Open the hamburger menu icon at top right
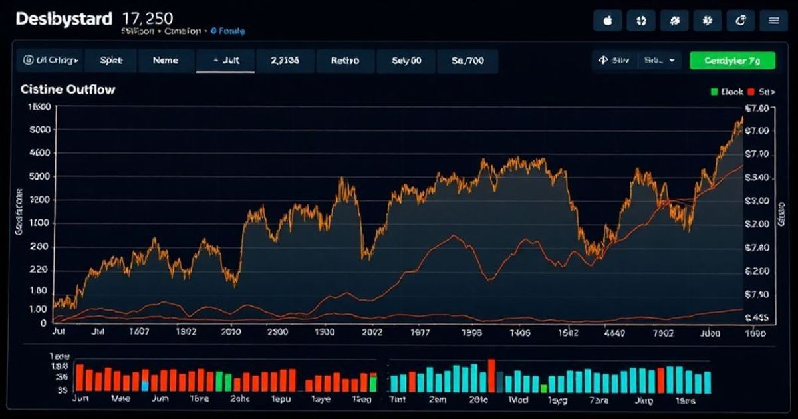Image resolution: width=798 pixels, height=419 pixels. click(x=774, y=21)
